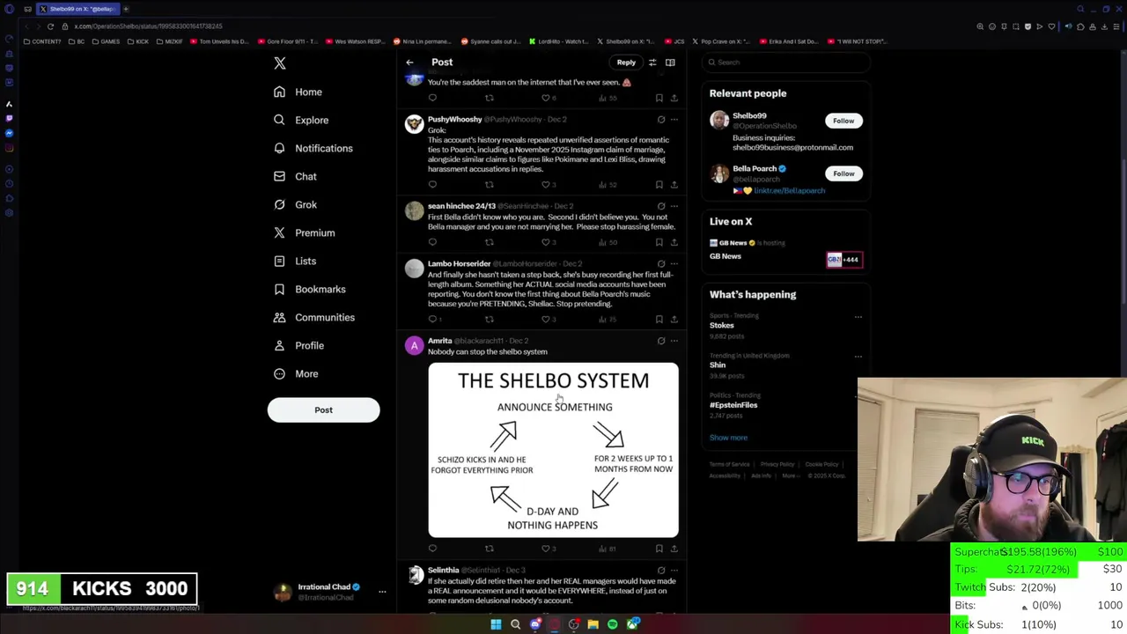Go back using the Post header arrow
1127x634 pixels.
[x=409, y=63]
